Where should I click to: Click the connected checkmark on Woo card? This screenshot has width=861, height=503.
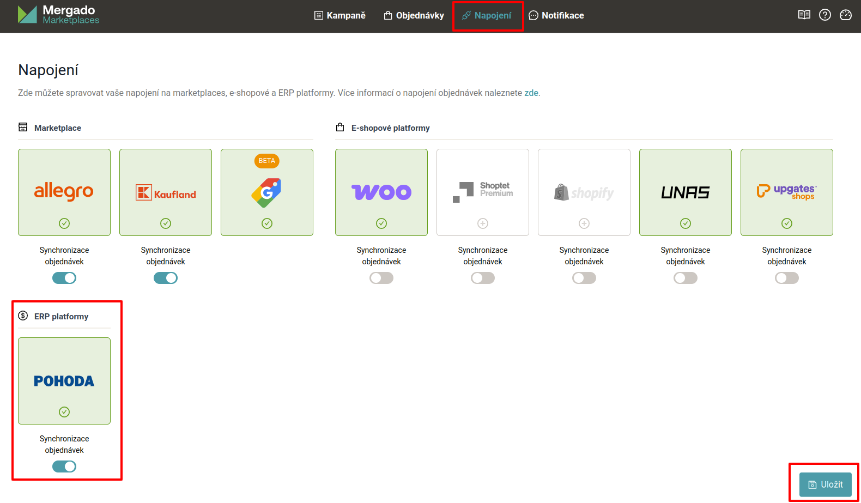[x=381, y=223]
